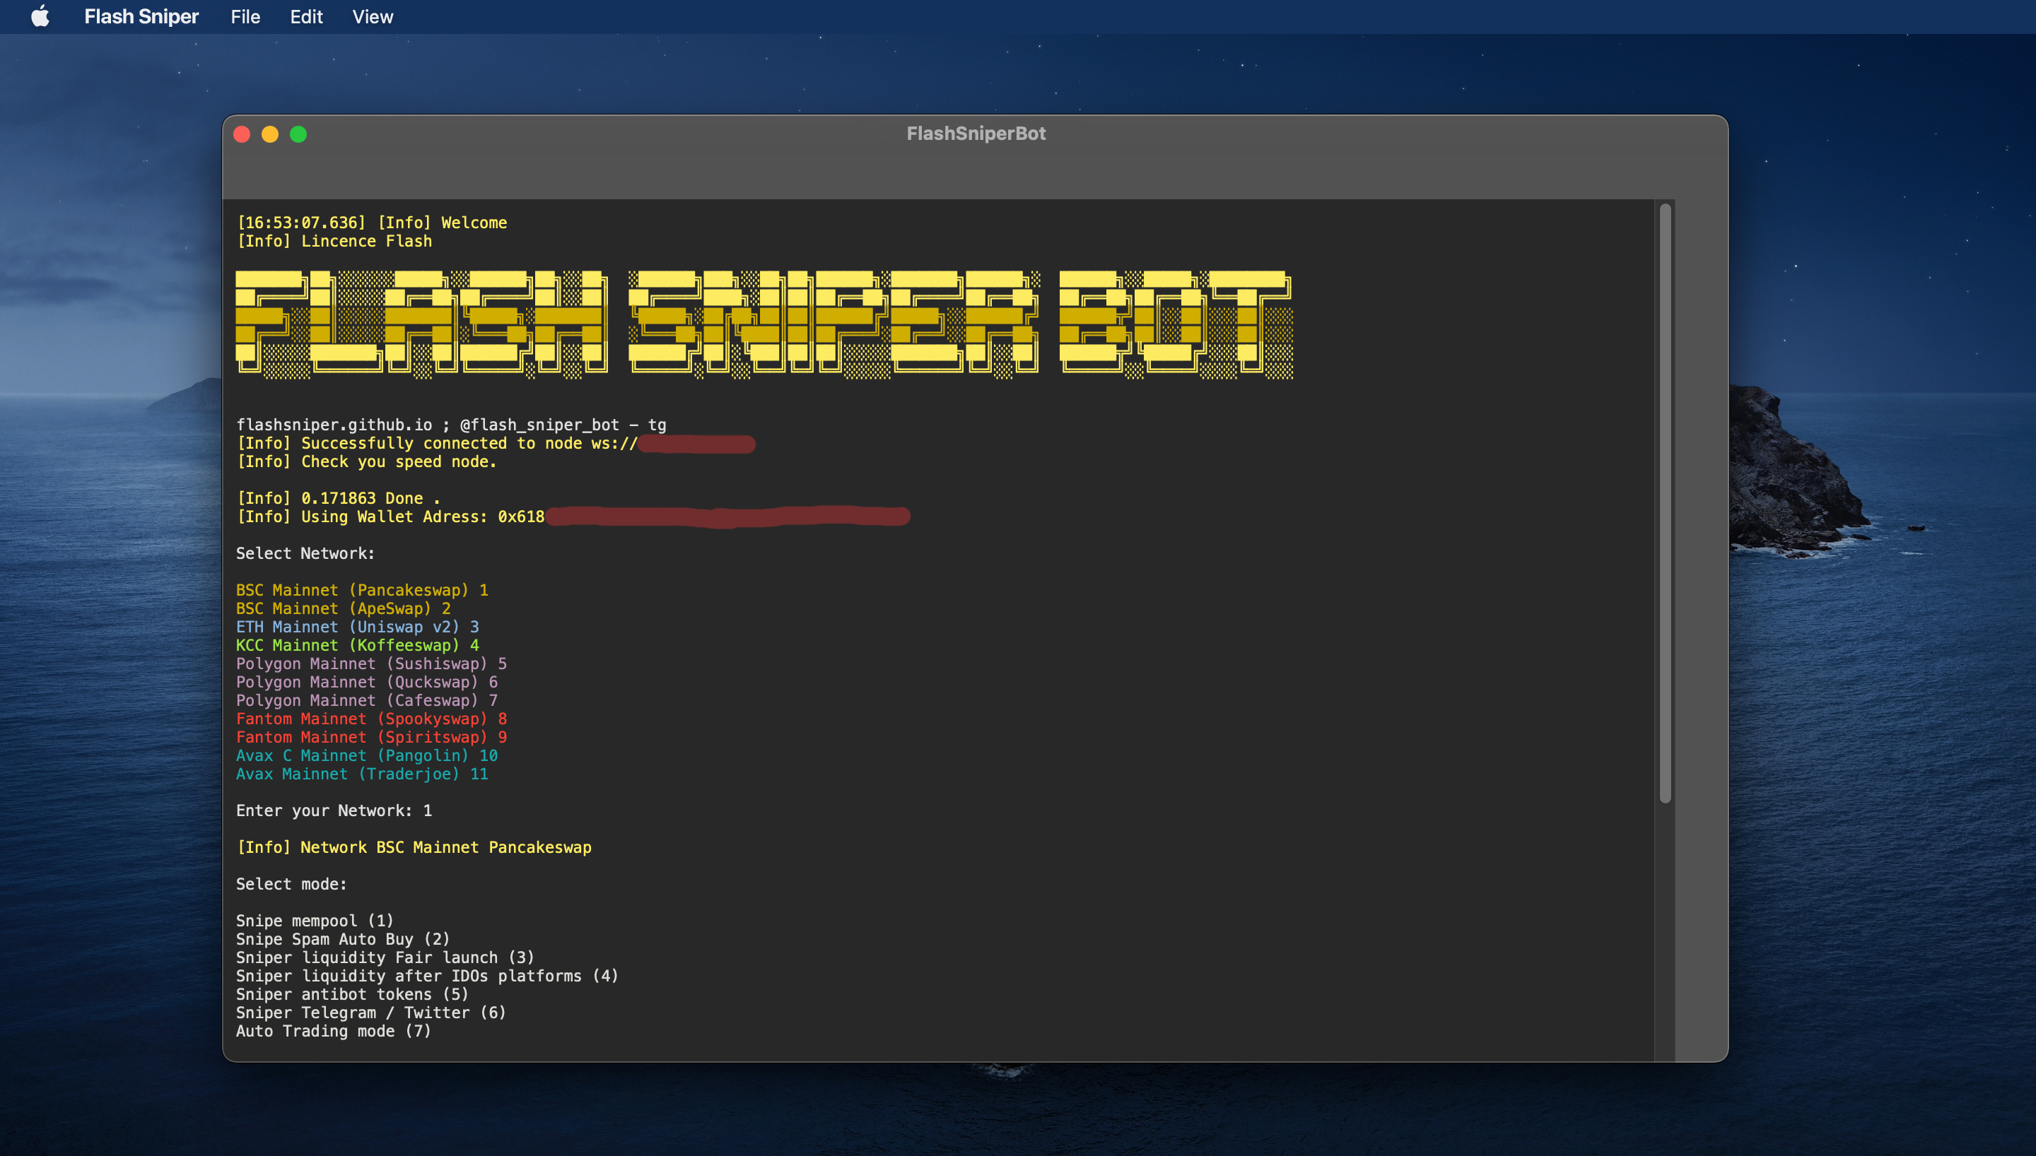Open the Edit menu
The image size is (2036, 1156).
coord(305,17)
